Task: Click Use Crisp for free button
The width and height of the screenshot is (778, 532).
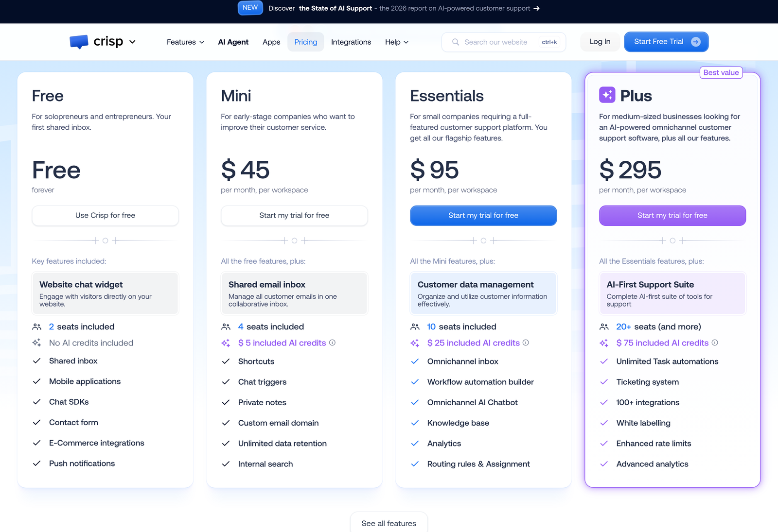Action: tap(105, 215)
